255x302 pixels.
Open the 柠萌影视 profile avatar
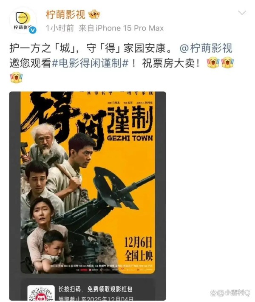point(23,20)
